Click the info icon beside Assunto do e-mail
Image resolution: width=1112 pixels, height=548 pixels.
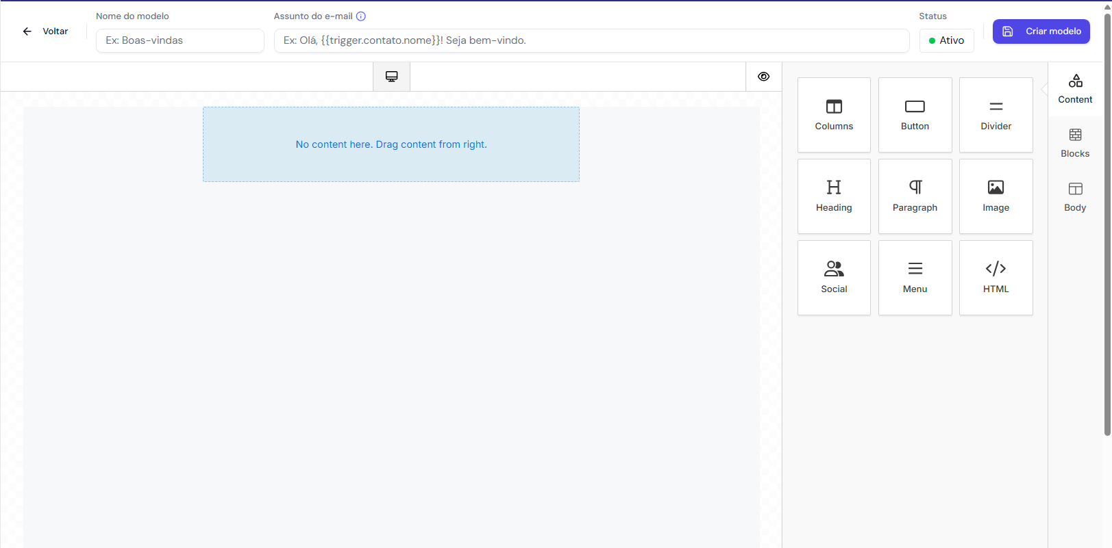point(361,16)
